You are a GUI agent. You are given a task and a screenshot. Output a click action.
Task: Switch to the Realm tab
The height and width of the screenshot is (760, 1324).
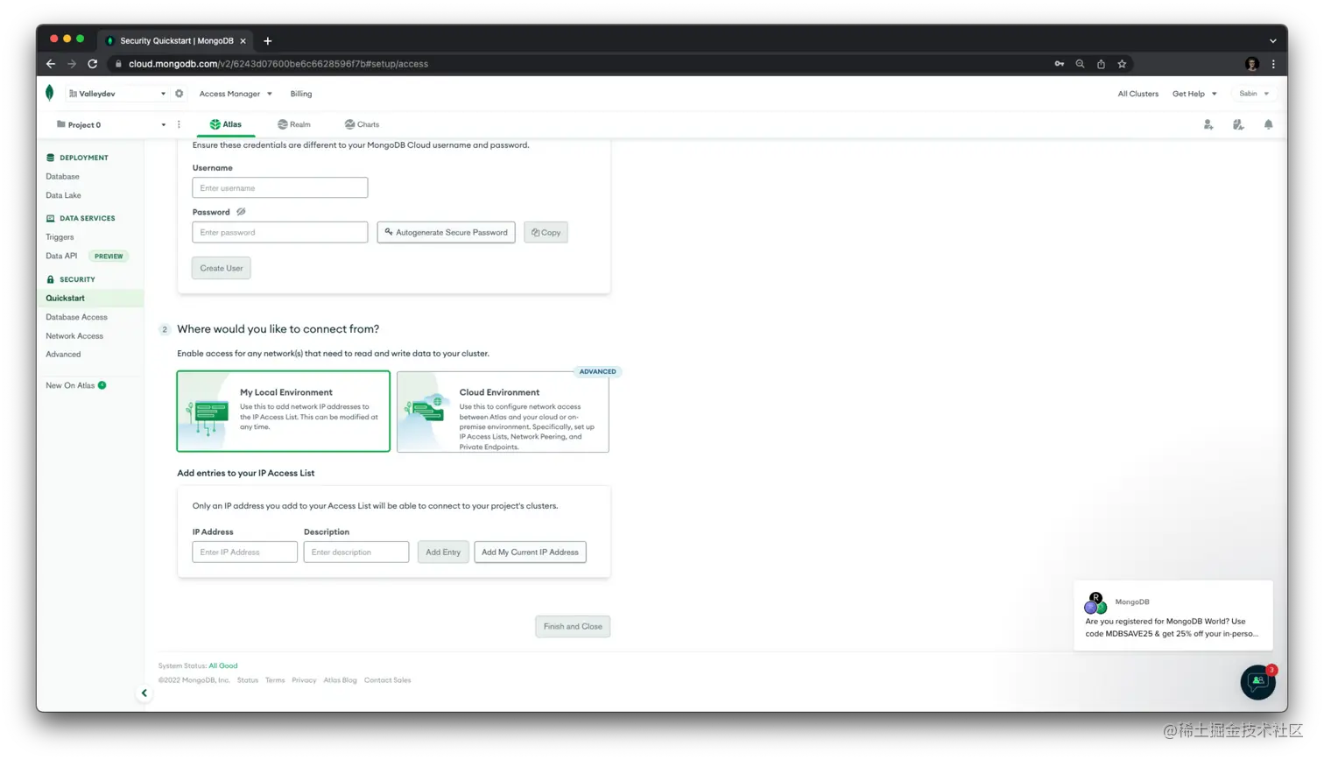point(294,124)
